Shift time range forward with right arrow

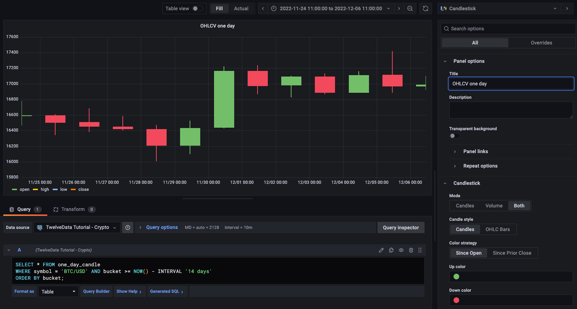tap(399, 8)
